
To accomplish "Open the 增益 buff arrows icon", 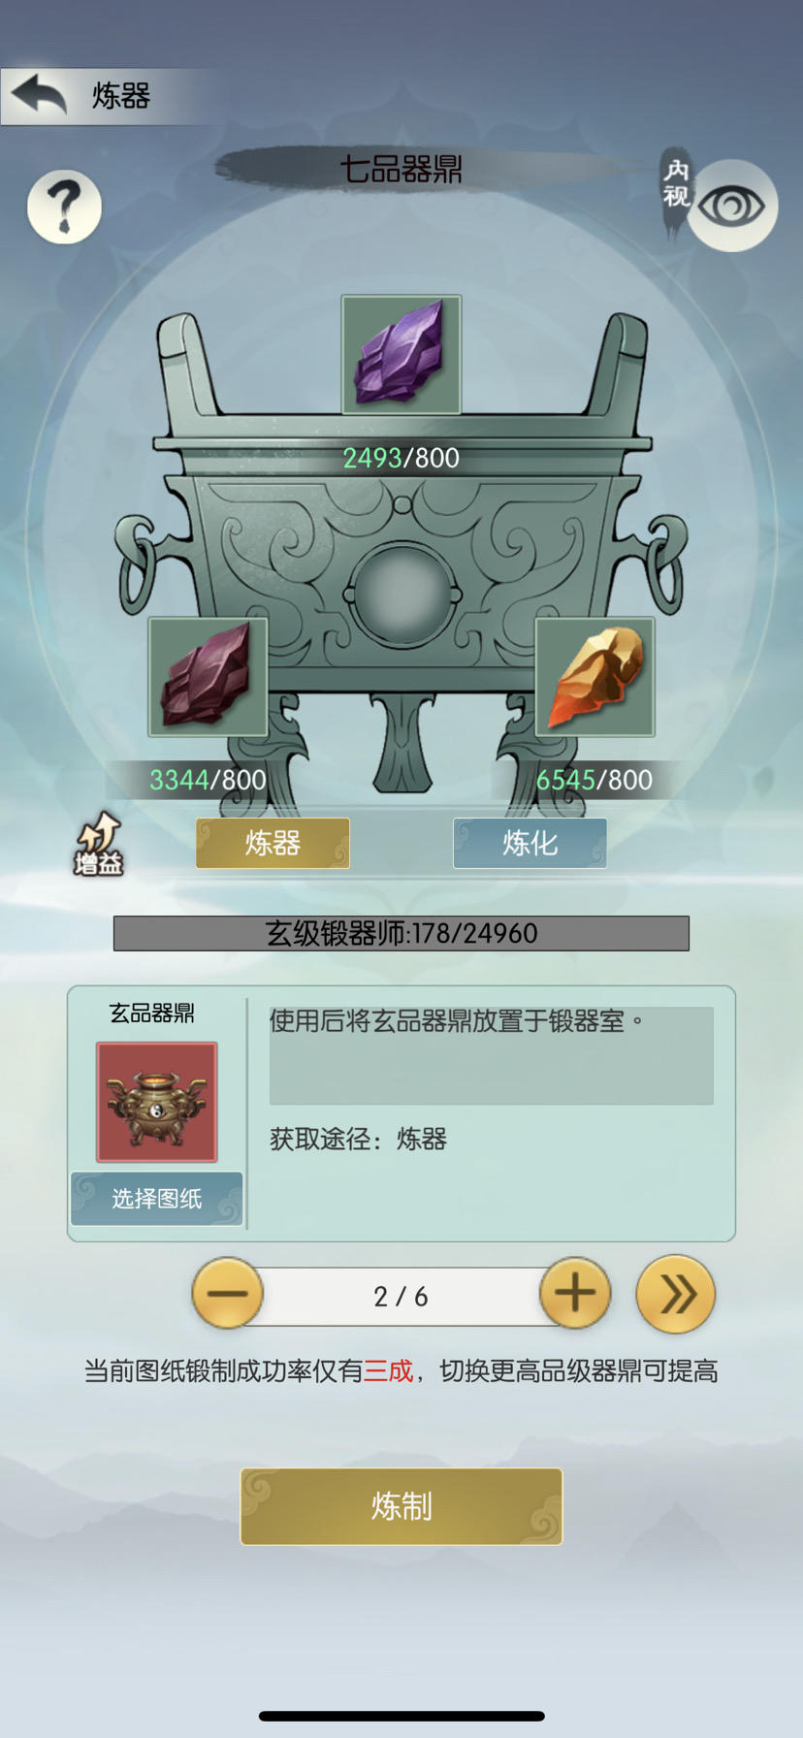I will pos(99,844).
